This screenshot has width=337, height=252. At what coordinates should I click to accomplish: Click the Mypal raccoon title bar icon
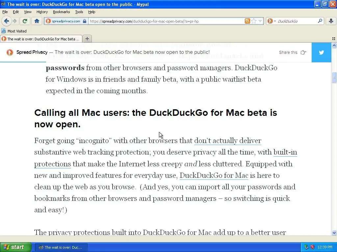(3, 4)
